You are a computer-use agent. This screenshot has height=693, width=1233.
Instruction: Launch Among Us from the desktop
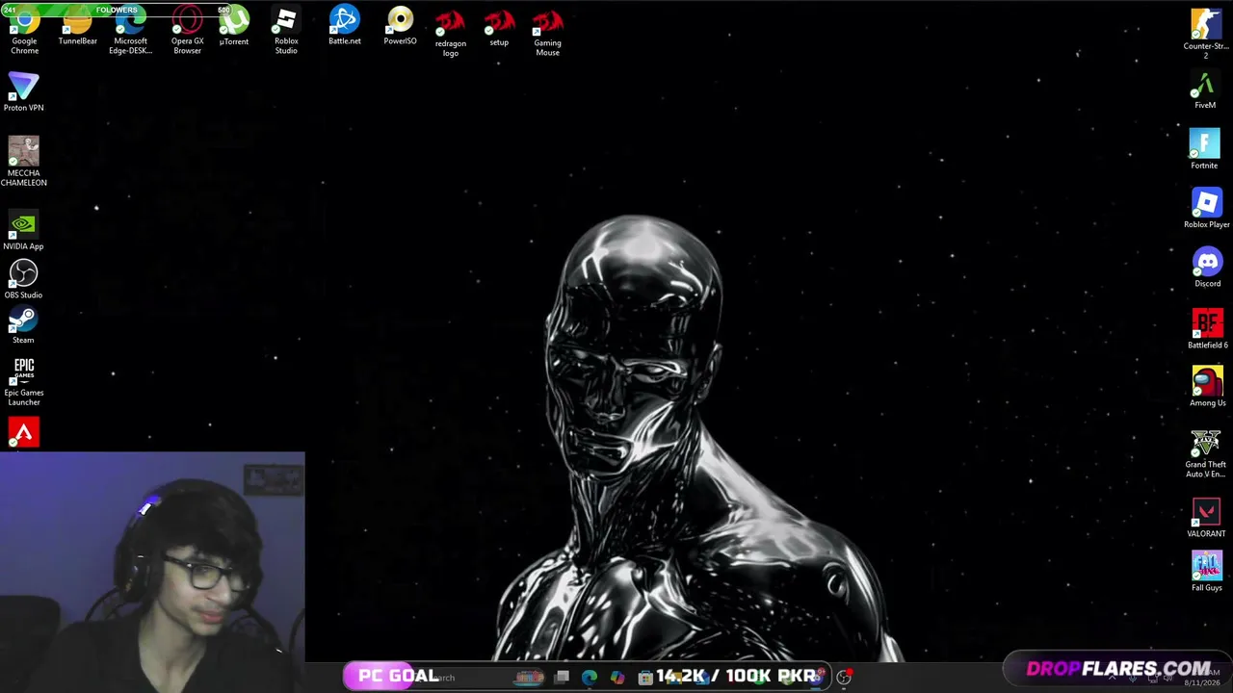[1207, 387]
